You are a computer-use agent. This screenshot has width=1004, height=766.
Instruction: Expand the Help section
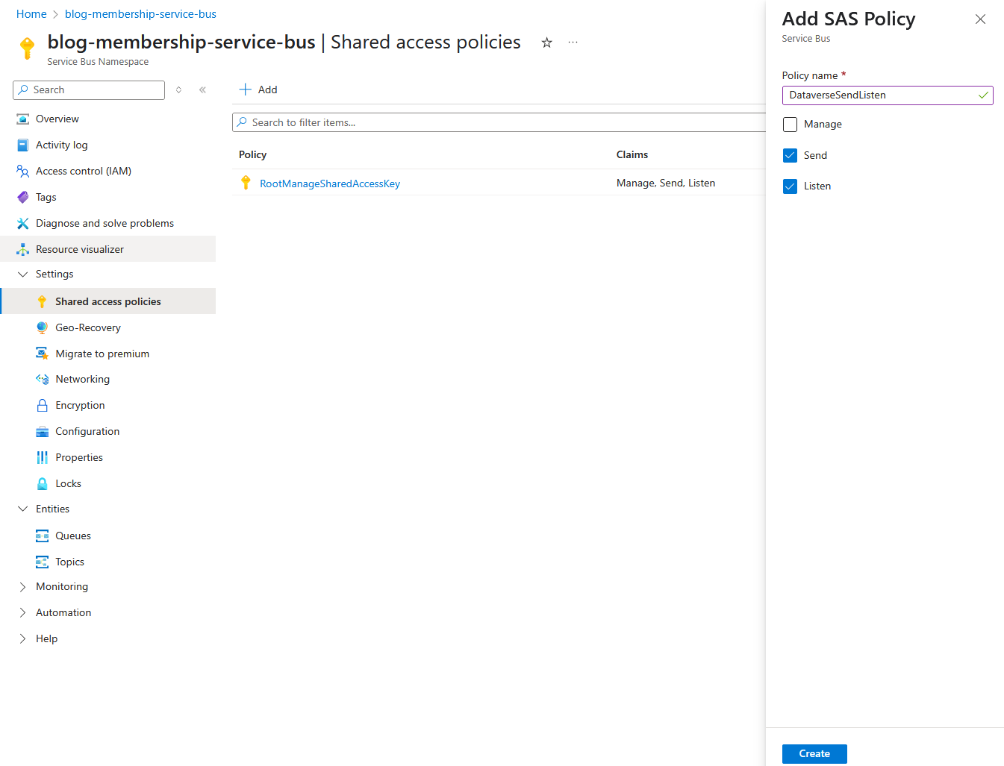click(22, 639)
